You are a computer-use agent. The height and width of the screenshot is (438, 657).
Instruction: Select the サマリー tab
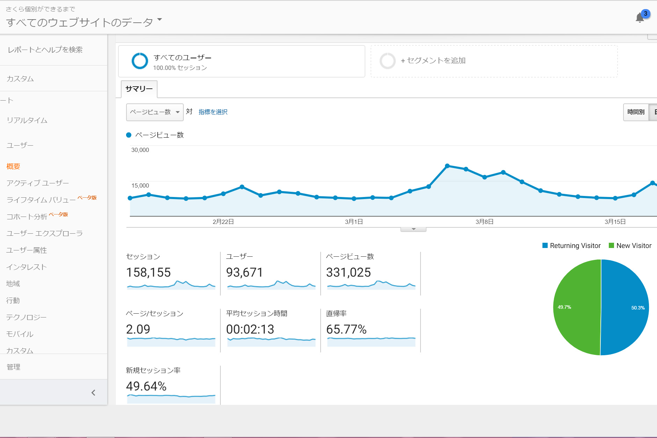coord(139,89)
